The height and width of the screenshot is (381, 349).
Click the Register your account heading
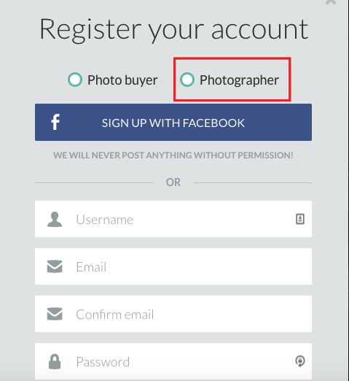174,30
